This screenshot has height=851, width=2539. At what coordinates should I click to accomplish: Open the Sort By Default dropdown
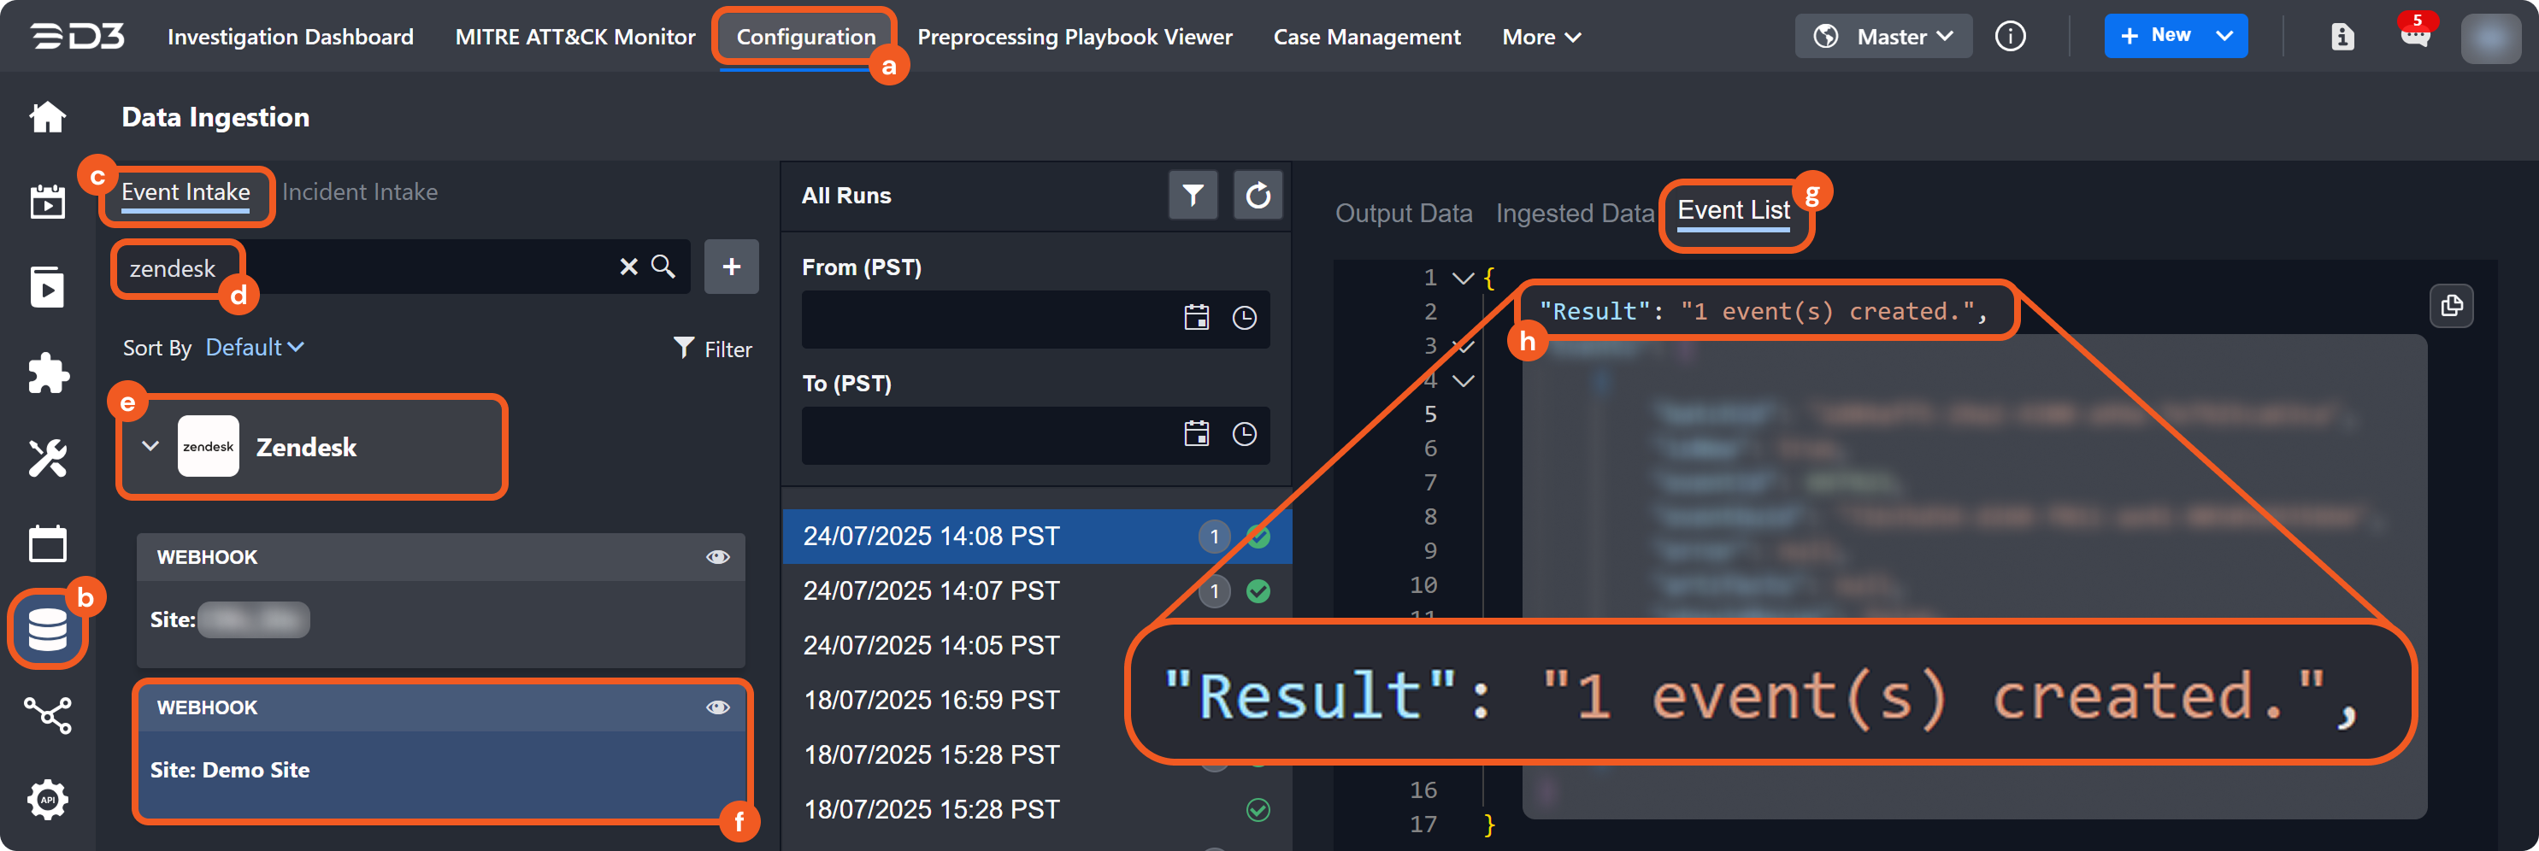point(254,348)
